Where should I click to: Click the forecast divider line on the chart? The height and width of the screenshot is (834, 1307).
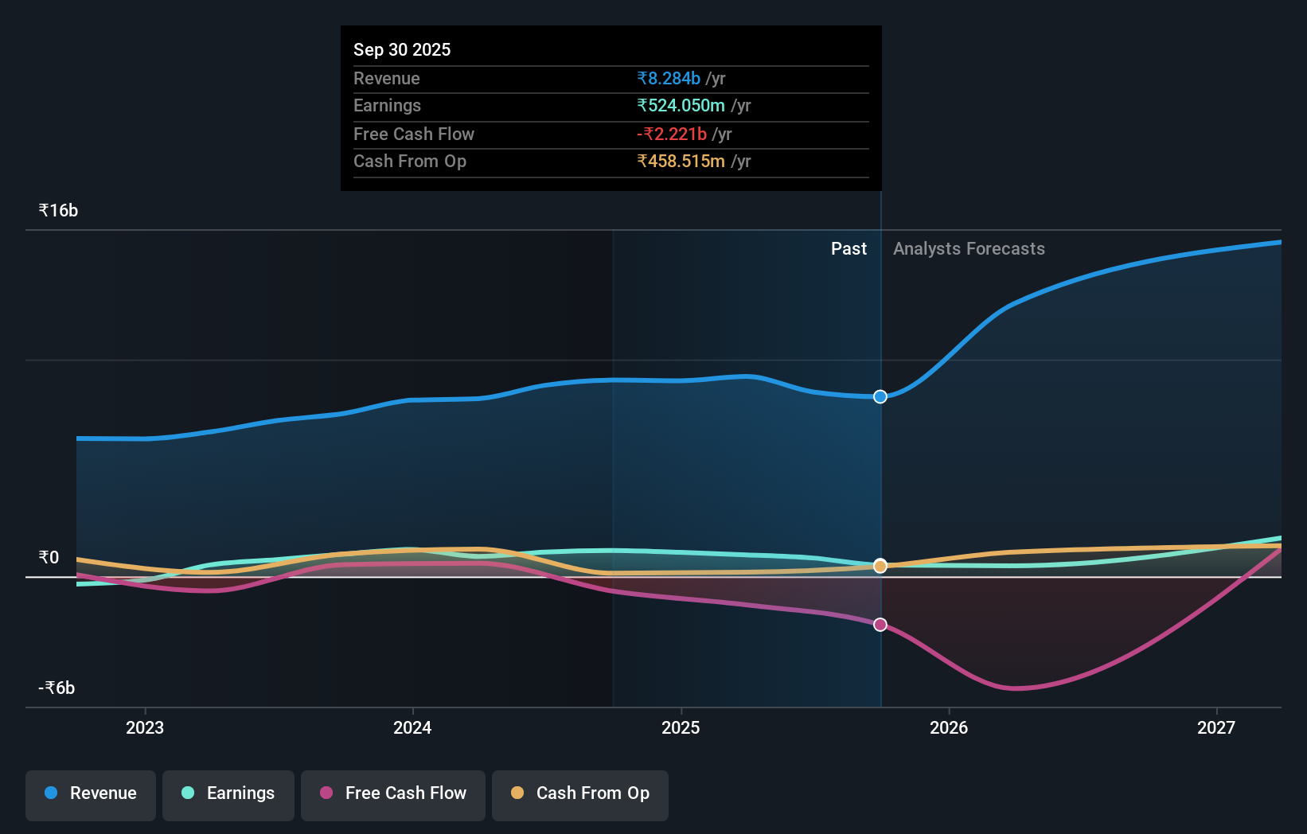pyautogui.click(x=880, y=477)
